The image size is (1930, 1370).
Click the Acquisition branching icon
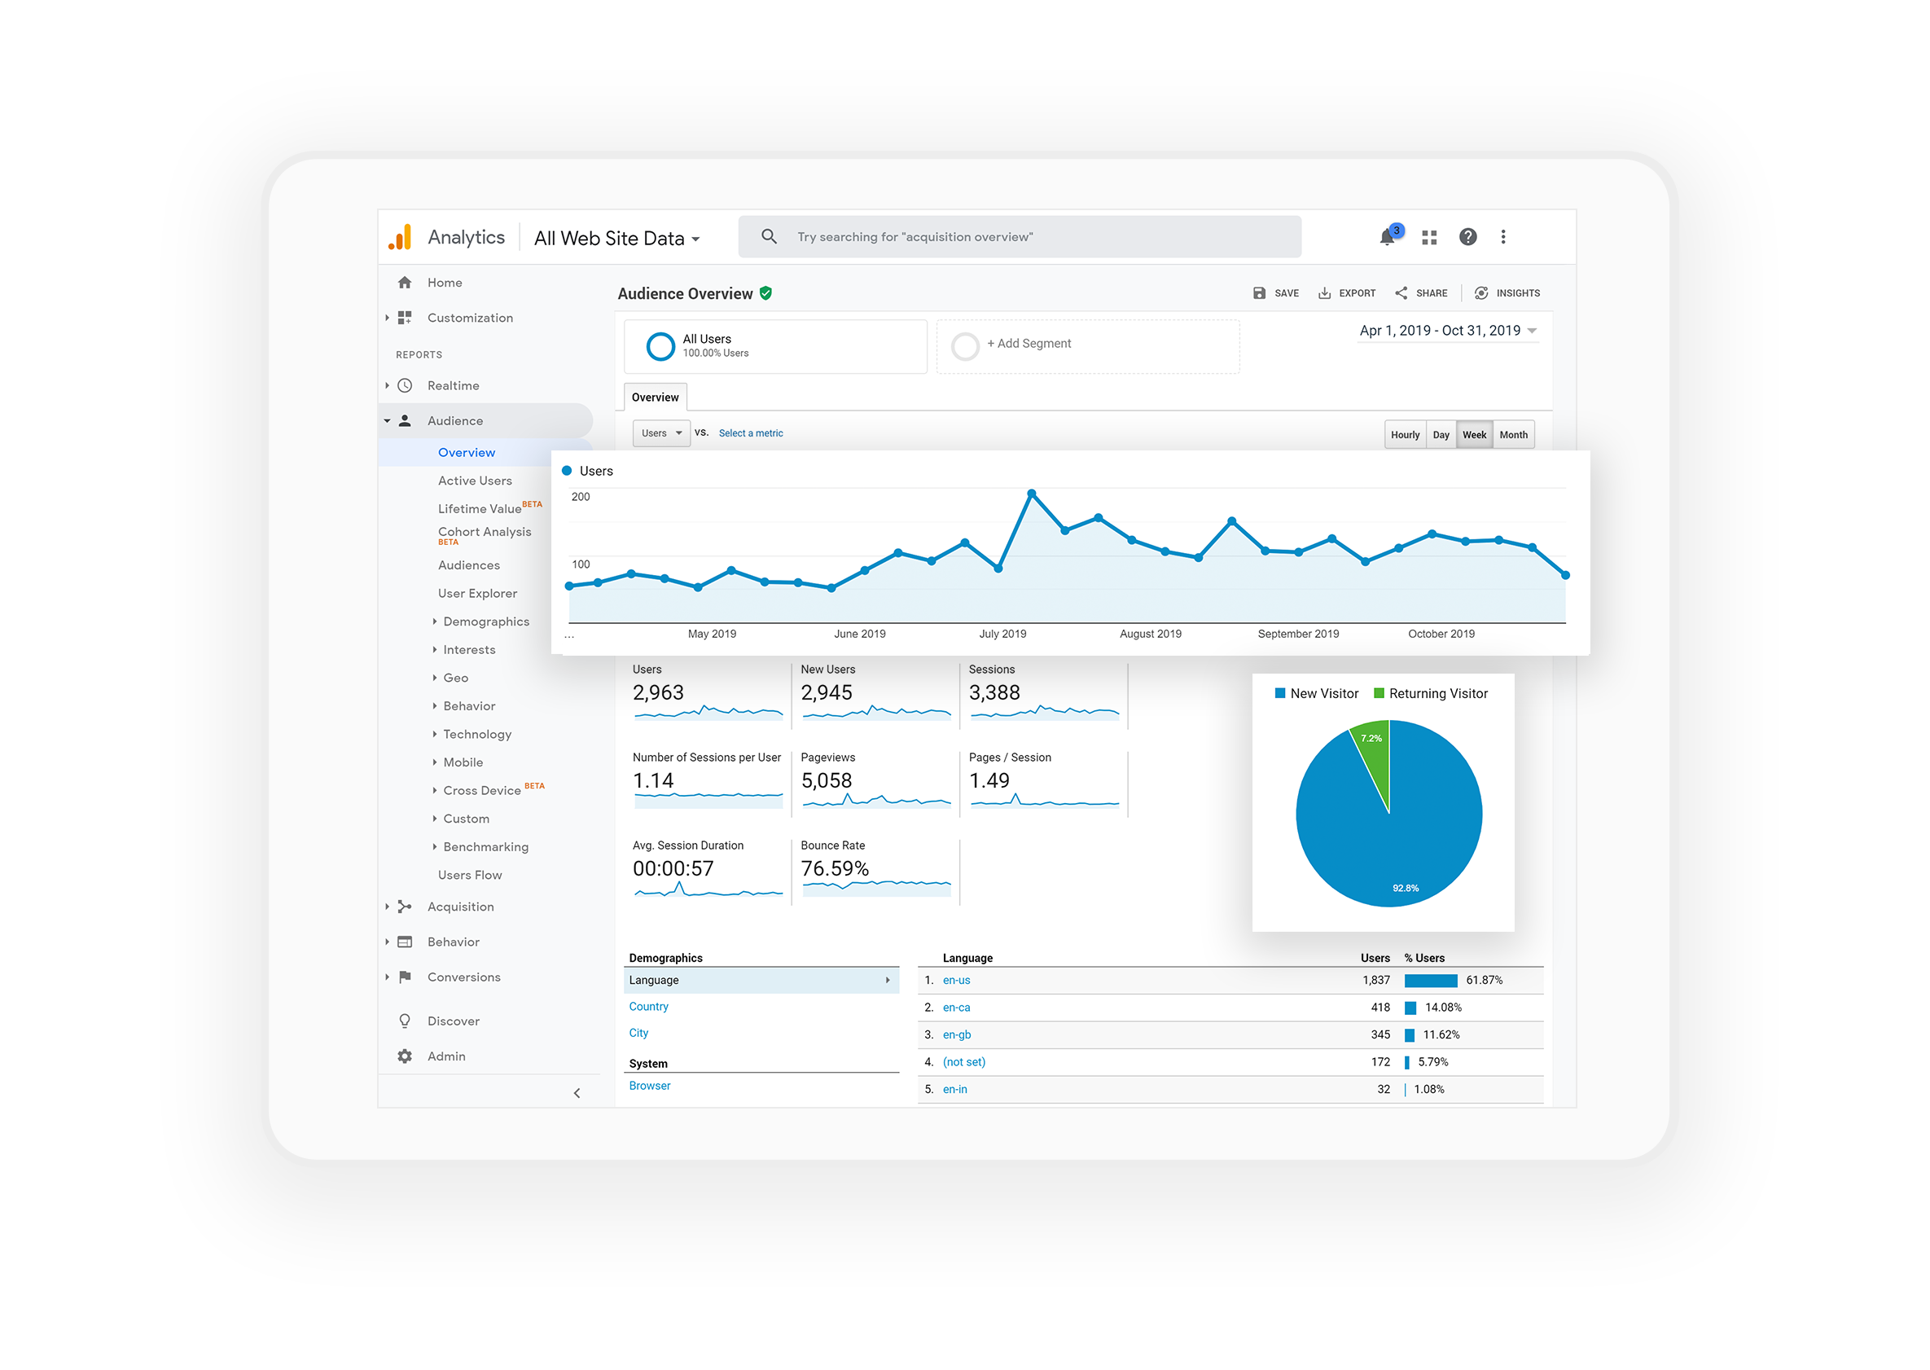click(405, 907)
